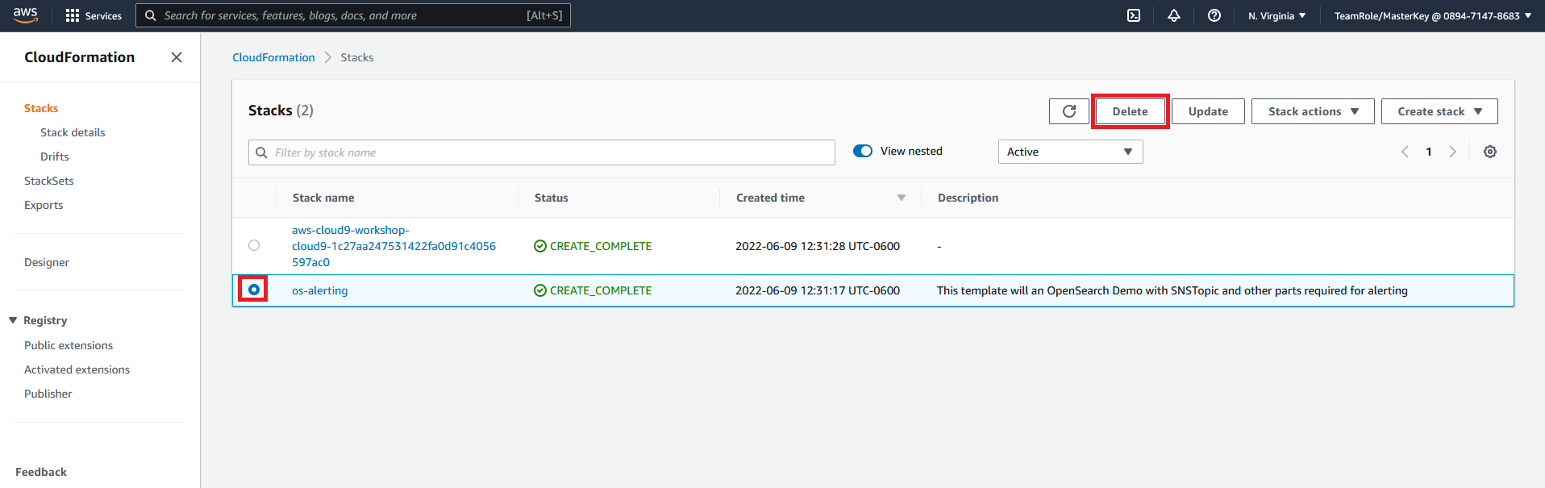Launch the CloudShell terminal icon
Screen dimensions: 1545x488
[1134, 15]
